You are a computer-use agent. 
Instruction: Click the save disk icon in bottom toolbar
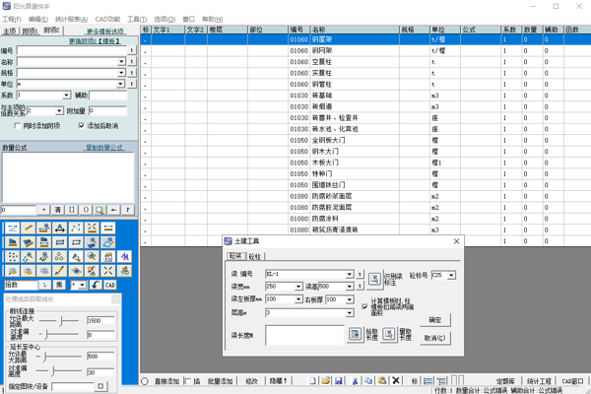pyautogui.click(x=339, y=381)
